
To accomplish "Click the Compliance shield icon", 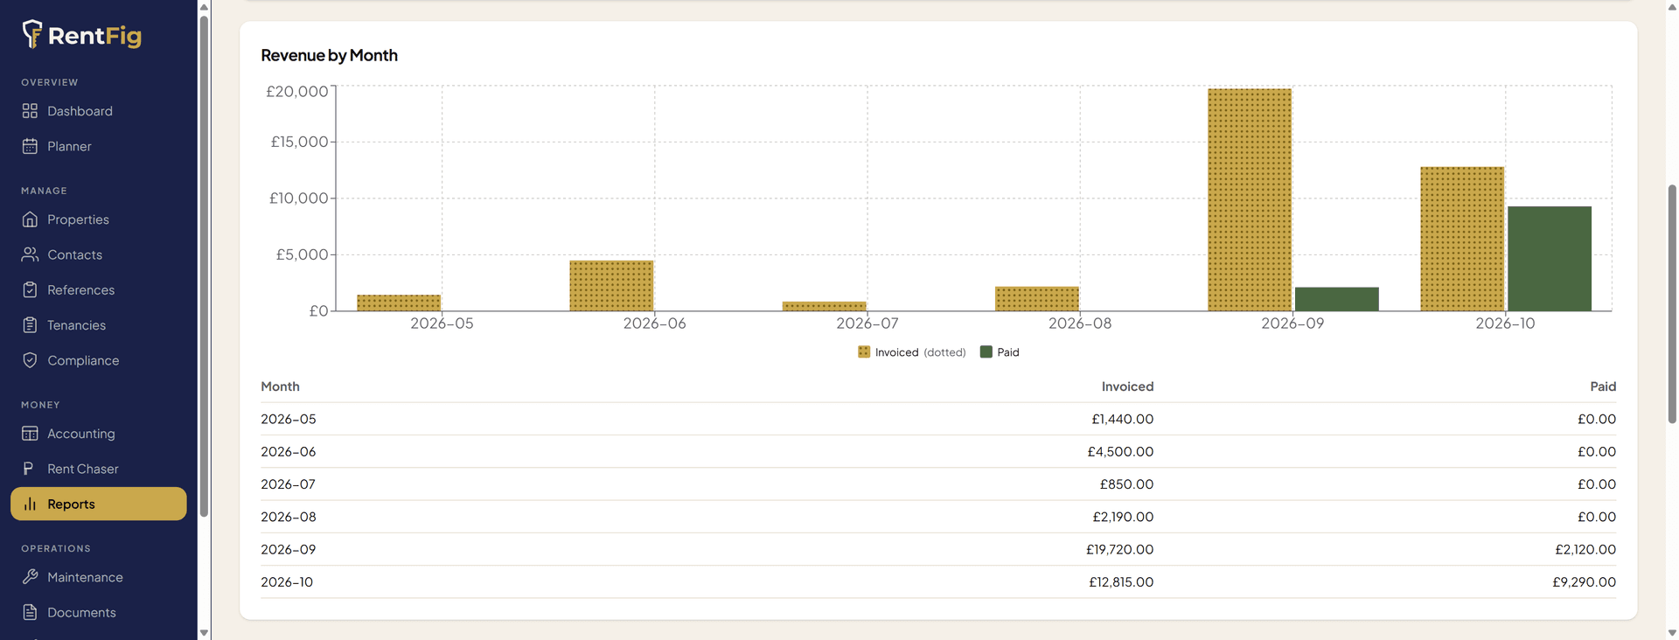I will point(30,360).
